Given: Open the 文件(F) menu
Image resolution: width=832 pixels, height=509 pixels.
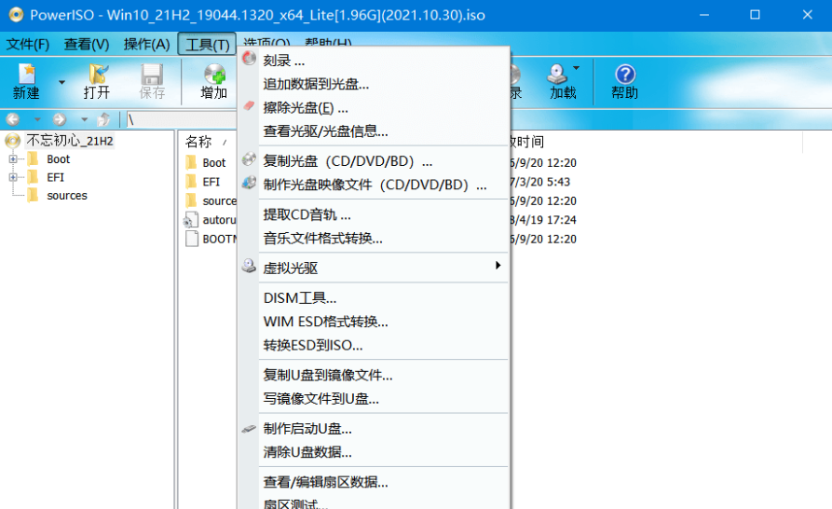Looking at the screenshot, I should [28, 45].
